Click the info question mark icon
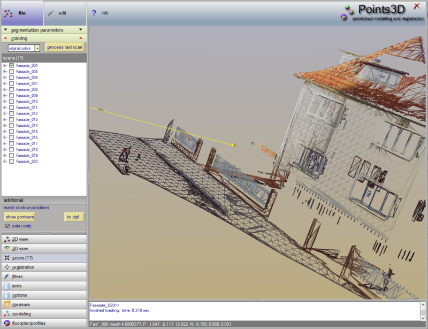This screenshot has height=329, width=428. pyautogui.click(x=94, y=13)
